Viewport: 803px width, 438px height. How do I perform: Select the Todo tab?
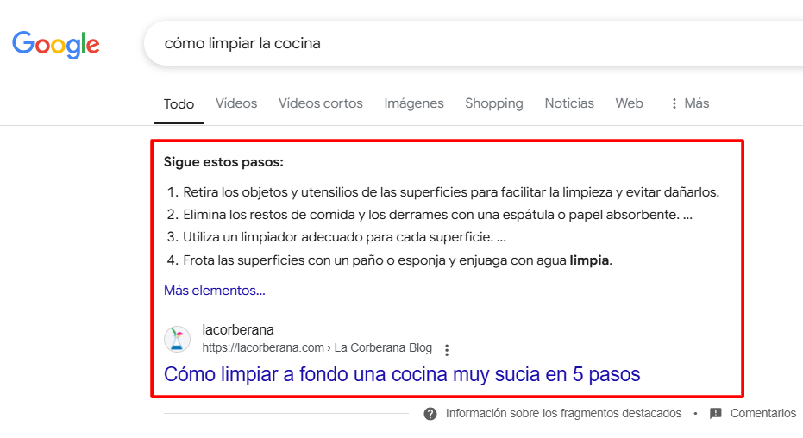pyautogui.click(x=179, y=103)
